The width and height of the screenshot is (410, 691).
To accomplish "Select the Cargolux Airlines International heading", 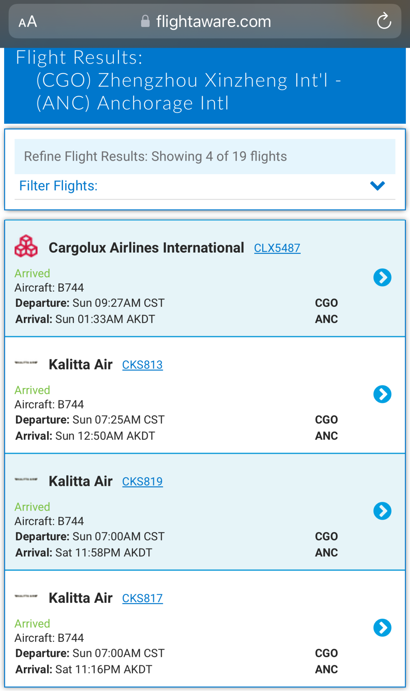I will [146, 248].
